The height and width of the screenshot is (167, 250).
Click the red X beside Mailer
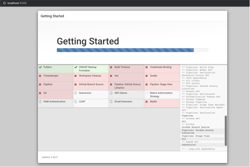click(x=147, y=102)
